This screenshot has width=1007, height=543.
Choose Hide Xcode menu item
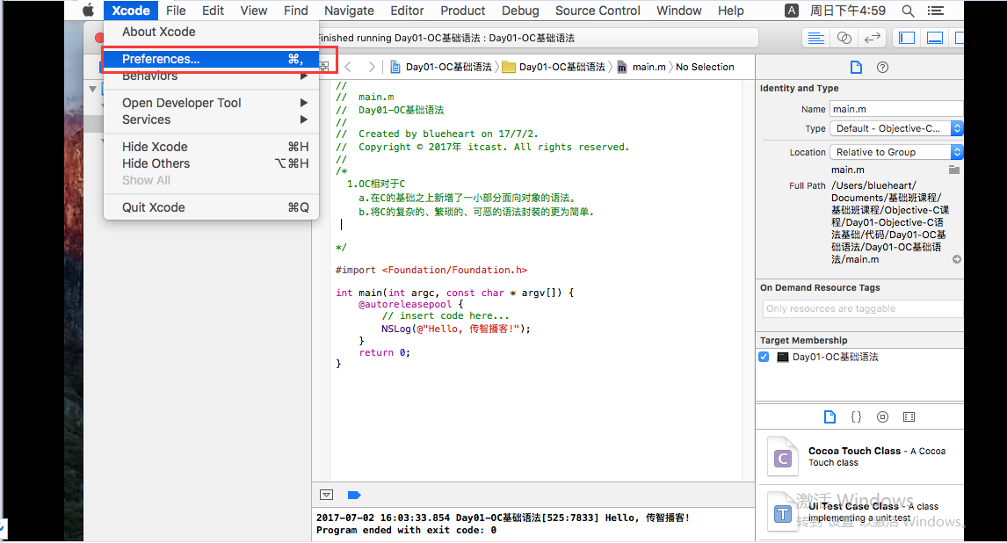[211, 147]
